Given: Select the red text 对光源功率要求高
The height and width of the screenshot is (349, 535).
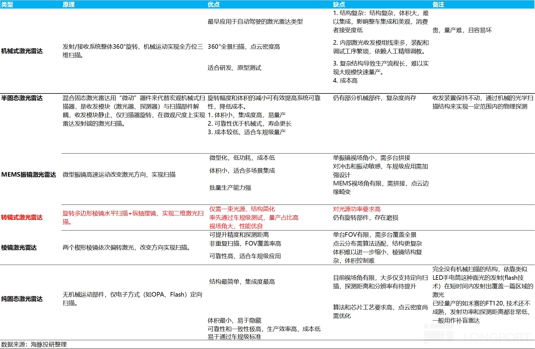Looking at the screenshot, I should pyautogui.click(x=357, y=209).
